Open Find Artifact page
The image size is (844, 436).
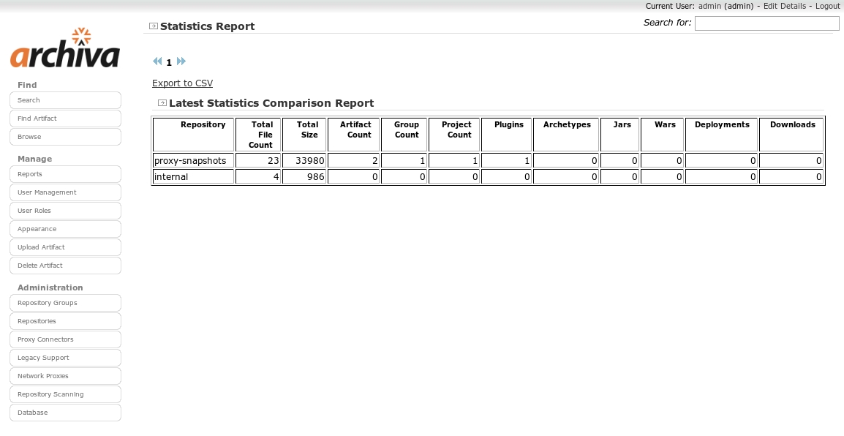pyautogui.click(x=65, y=119)
